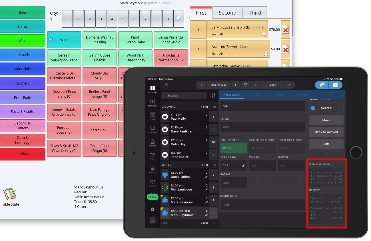This screenshot has width=371, height=241.
Task: Tap the add walk-in guest icon
Action: (x=322, y=85)
